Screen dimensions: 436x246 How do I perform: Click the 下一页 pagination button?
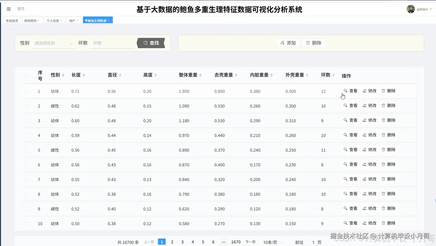tap(250, 242)
